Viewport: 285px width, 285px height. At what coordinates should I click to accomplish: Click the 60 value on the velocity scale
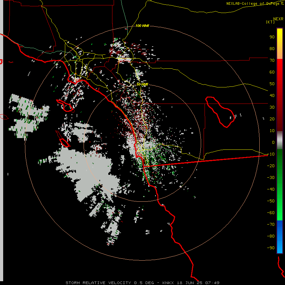point(272,72)
